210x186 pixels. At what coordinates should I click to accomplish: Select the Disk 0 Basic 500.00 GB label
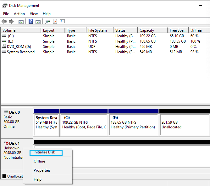pos(17,123)
